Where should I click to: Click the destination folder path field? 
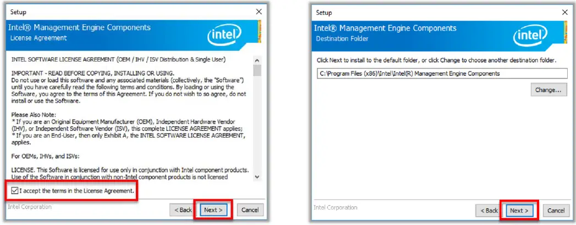pos(441,73)
